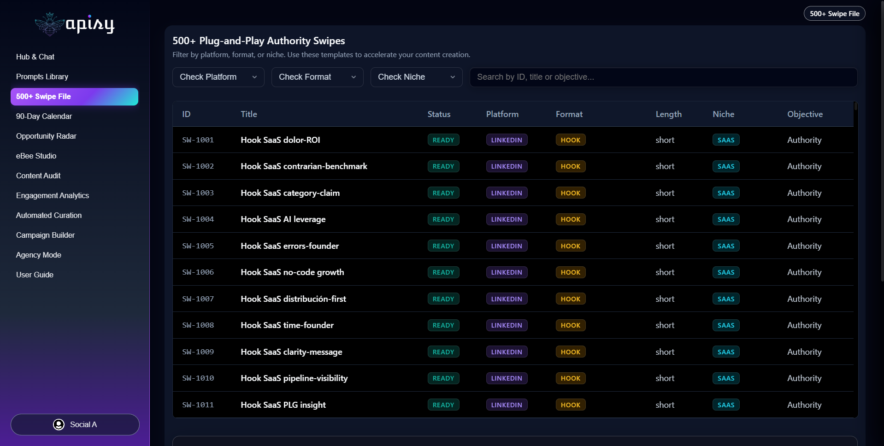Open the Check Niche dropdown

pos(417,77)
